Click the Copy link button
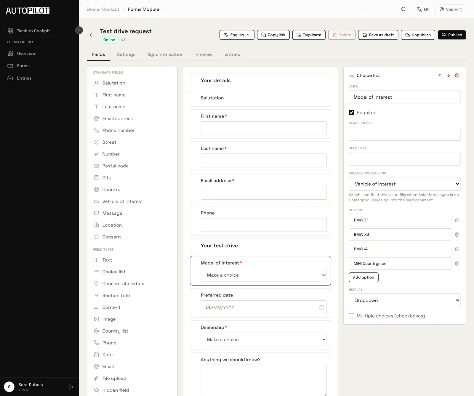The height and width of the screenshot is (396, 474). (273, 35)
